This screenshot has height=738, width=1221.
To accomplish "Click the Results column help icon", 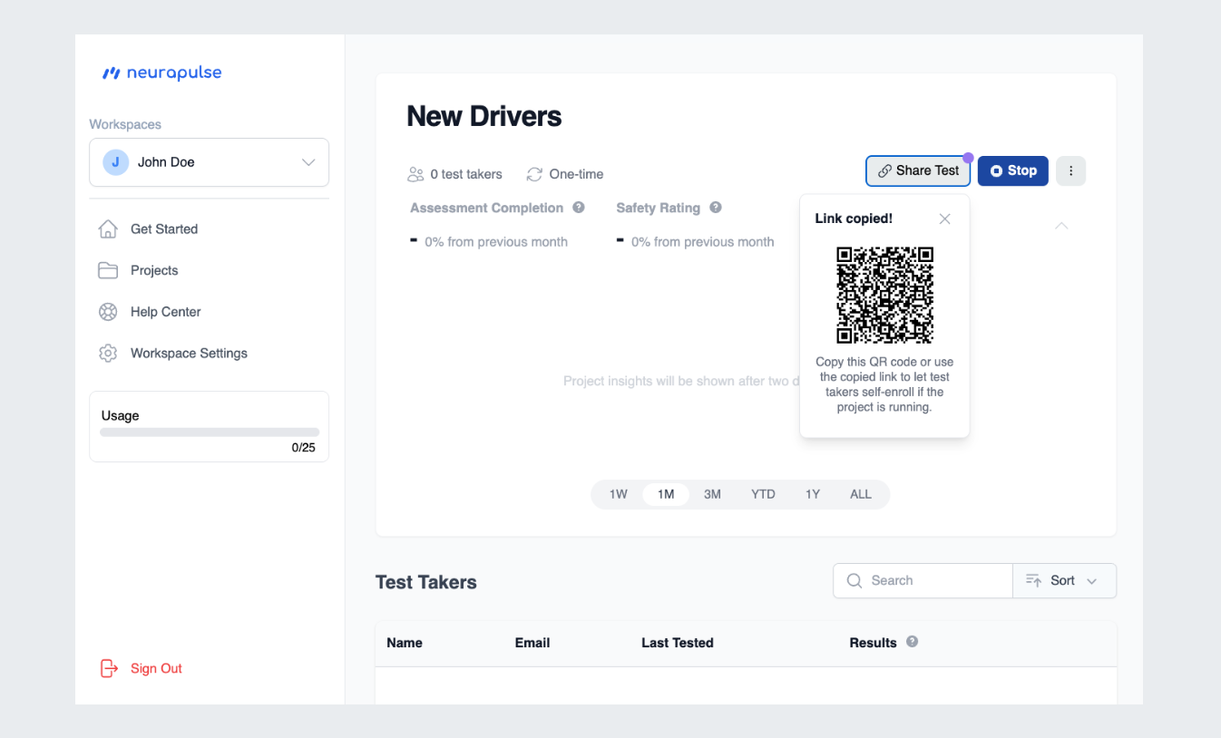I will pos(913,642).
